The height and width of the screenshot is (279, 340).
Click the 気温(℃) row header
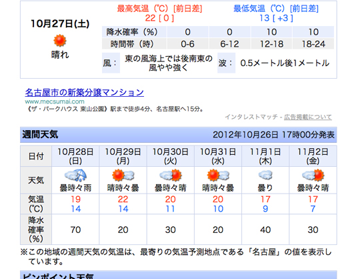[x=36, y=204]
